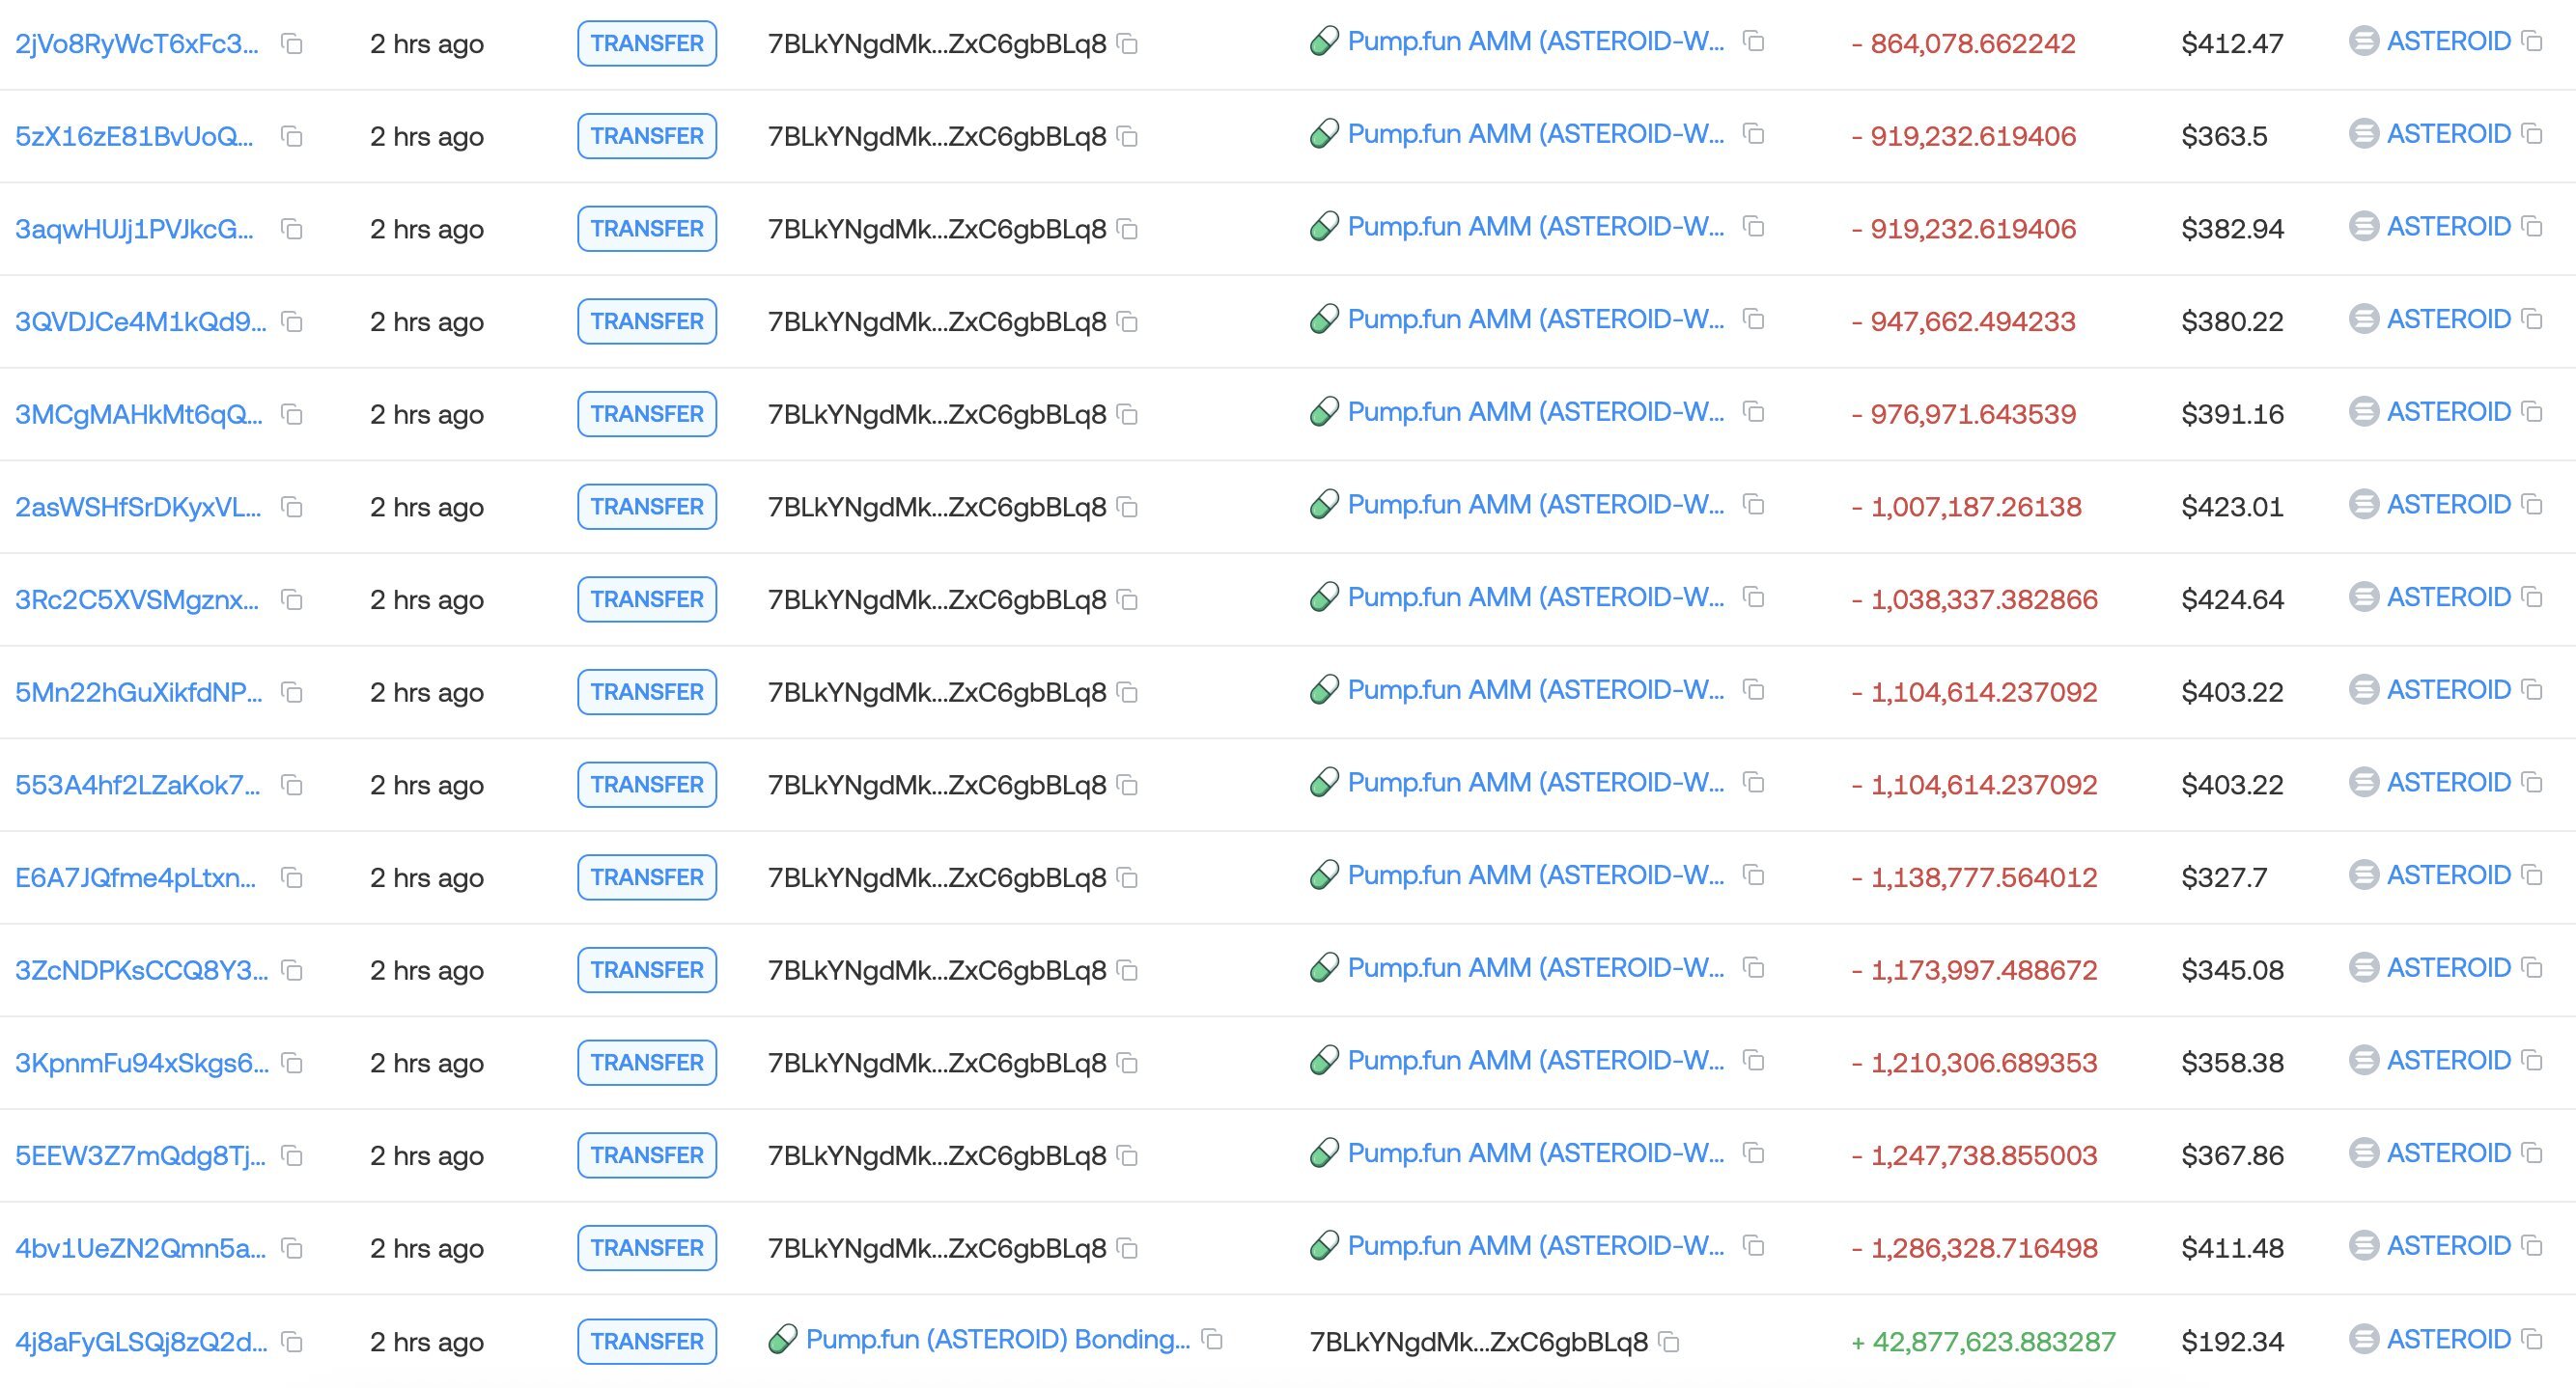Select value $327.7
The height and width of the screenshot is (1388, 2576).
pyautogui.click(x=2224, y=878)
